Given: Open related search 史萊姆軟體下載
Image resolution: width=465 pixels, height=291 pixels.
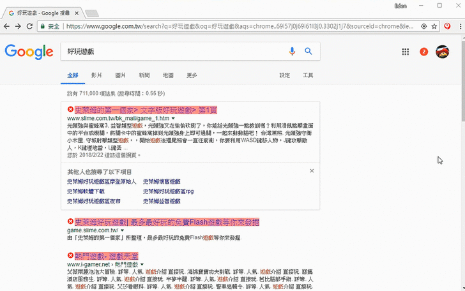Looking at the screenshot, I should pos(86,191).
